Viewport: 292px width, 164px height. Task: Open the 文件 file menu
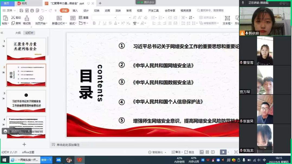tap(9, 11)
